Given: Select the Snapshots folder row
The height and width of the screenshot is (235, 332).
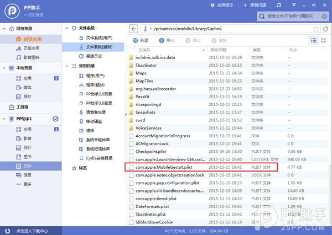Looking at the screenshot, I should pyautogui.click(x=226, y=113).
